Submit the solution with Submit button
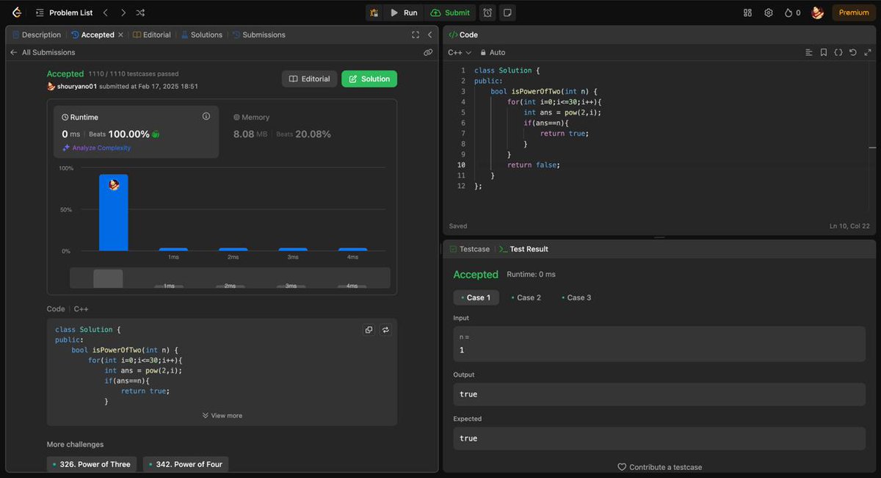Image resolution: width=881 pixels, height=478 pixels. (x=450, y=12)
